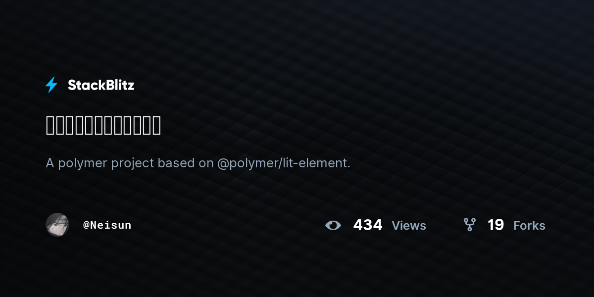Click the project description line
594x297 pixels.
point(198,163)
